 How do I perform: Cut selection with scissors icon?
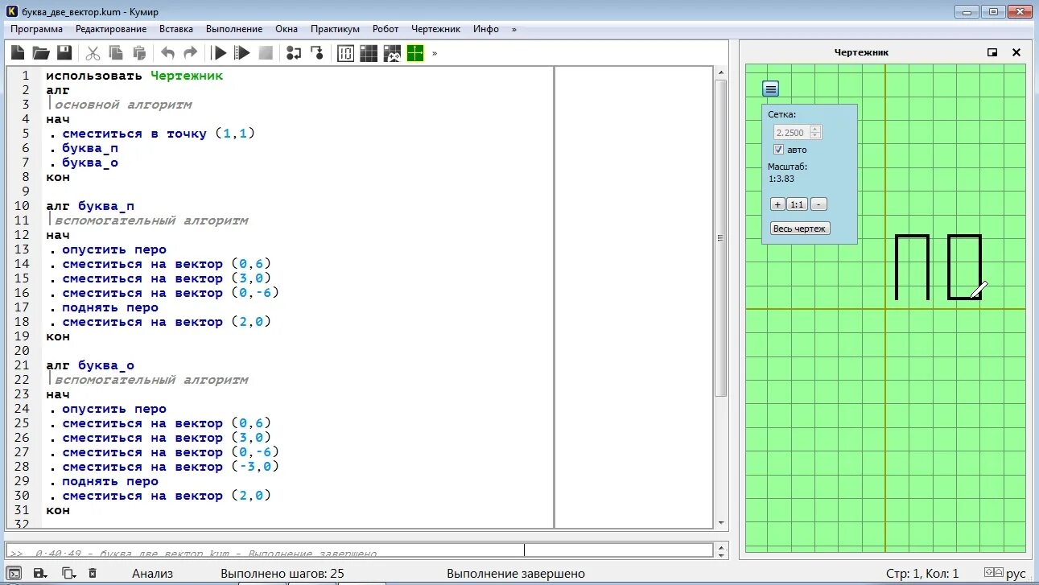pos(93,53)
